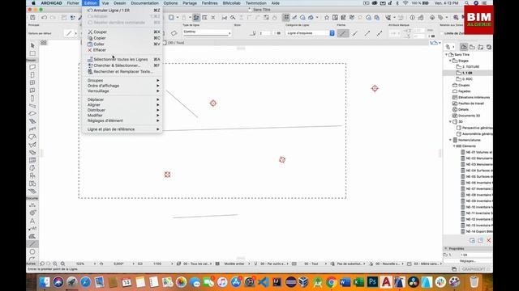Choose Effacer in the Edition menu
This screenshot has height=291, width=519.
122,50
